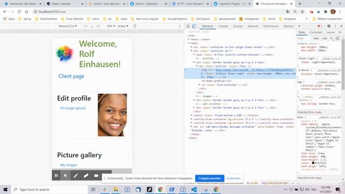Open DevTools settings gear
This screenshot has width=345, height=194.
click(x=329, y=26)
